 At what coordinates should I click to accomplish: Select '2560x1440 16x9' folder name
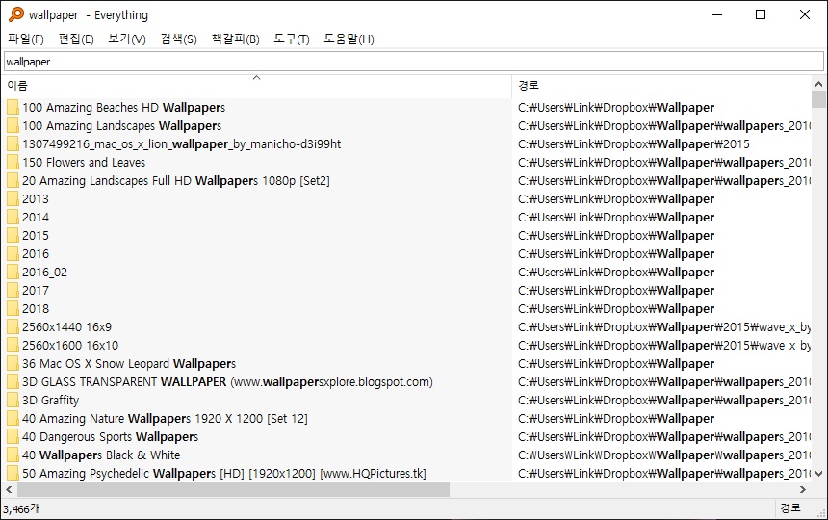coord(67,327)
